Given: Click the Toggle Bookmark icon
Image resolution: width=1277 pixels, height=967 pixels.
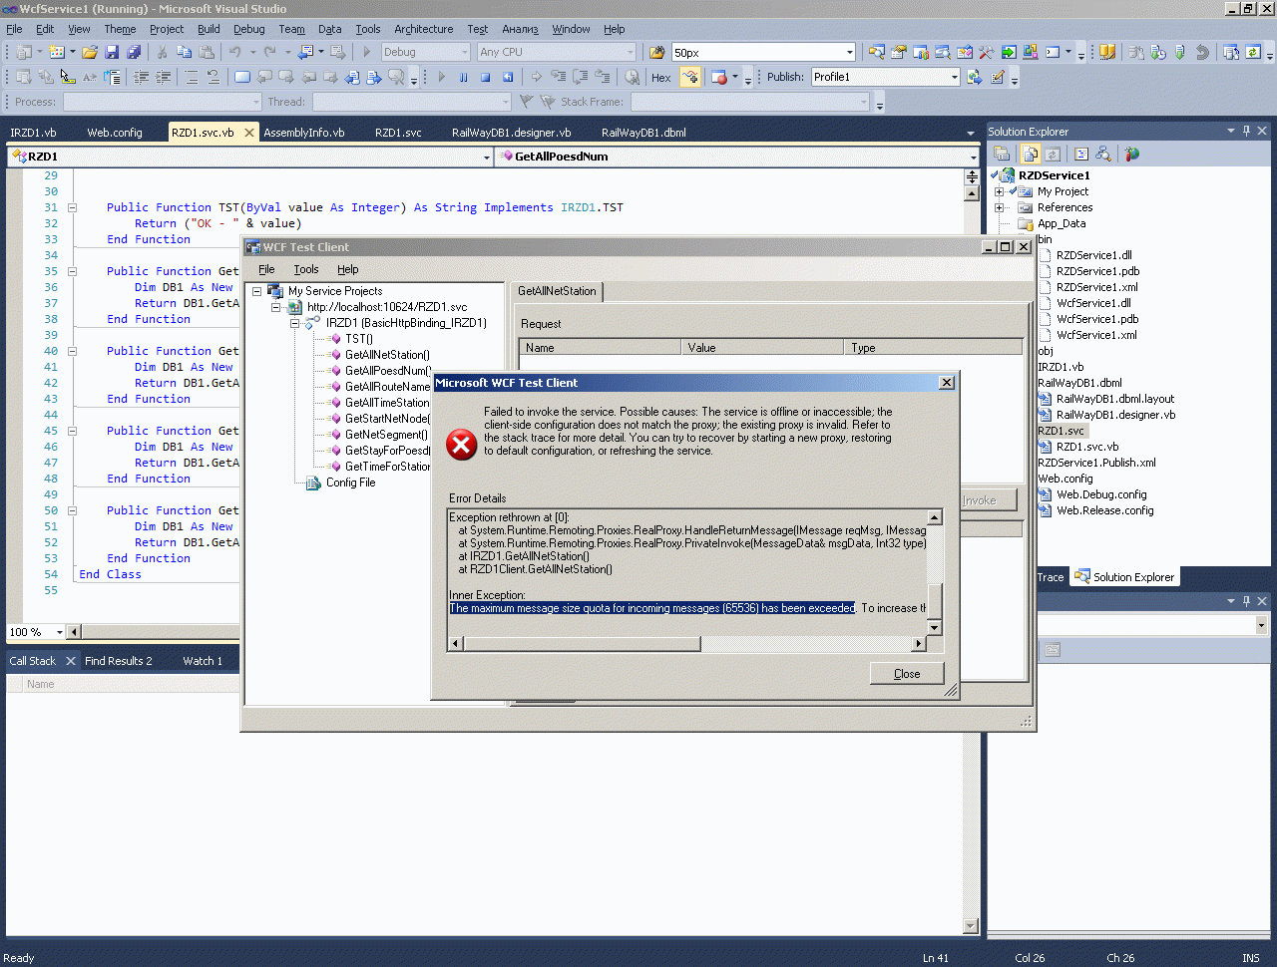Looking at the screenshot, I should point(242,77).
